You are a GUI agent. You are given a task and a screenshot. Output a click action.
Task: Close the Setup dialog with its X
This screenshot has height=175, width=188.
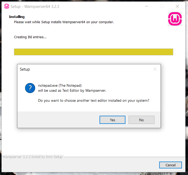(x=155, y=69)
